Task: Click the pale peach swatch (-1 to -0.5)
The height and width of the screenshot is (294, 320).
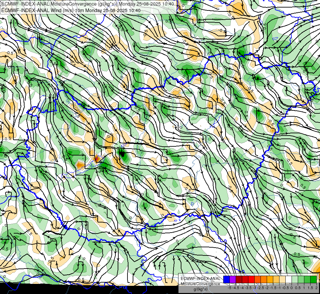Action: (282, 279)
